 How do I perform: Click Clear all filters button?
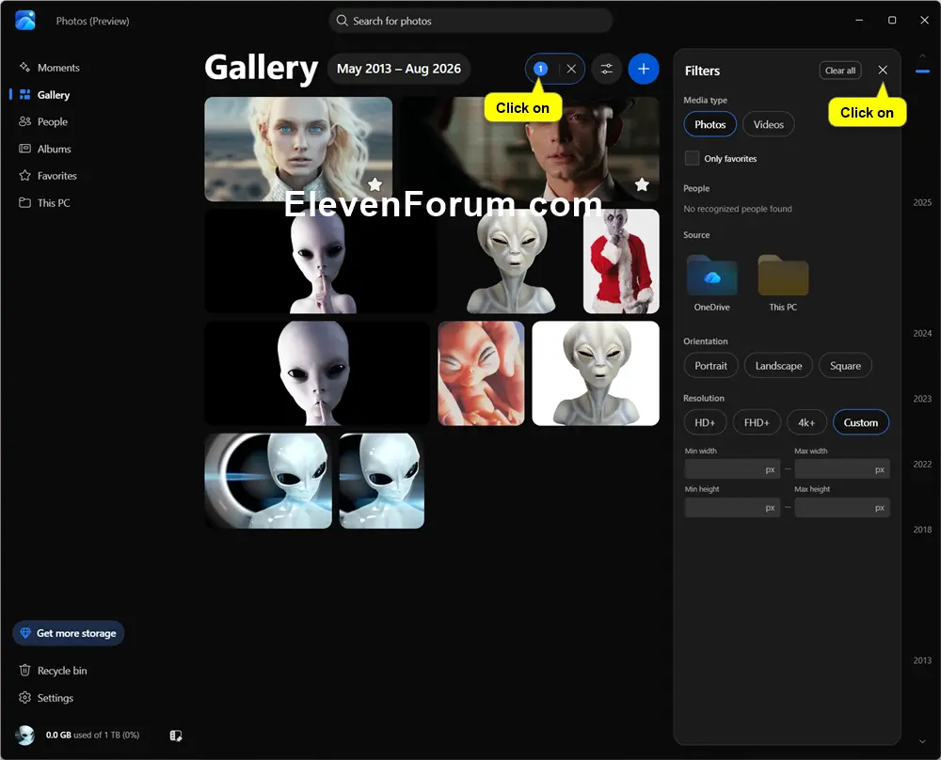pos(840,71)
